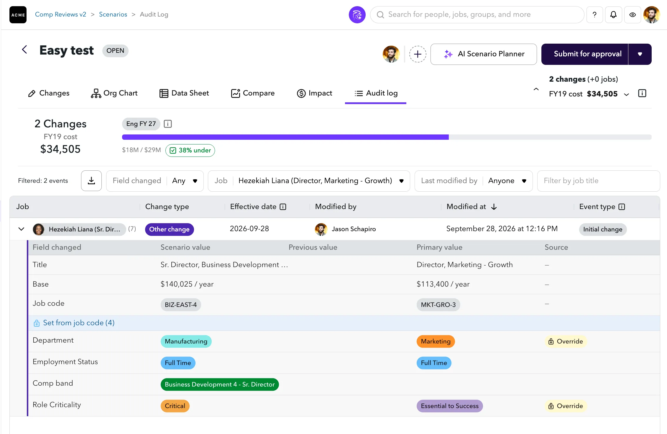Follow the Comp Reviews v2 breadcrumb
The image size is (667, 434).
pos(60,14)
